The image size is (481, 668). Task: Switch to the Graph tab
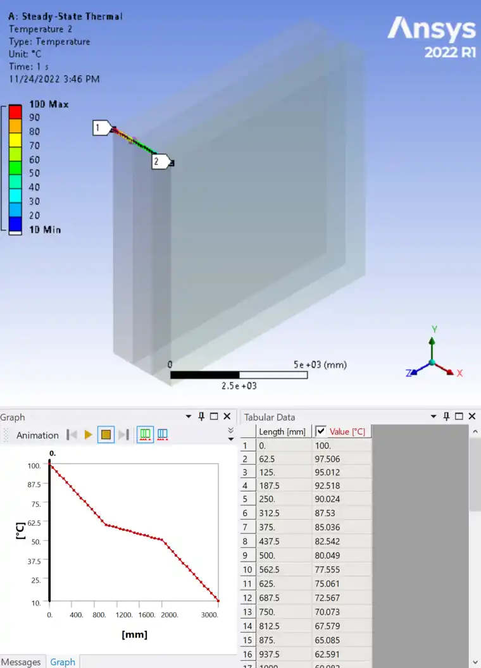pyautogui.click(x=63, y=662)
